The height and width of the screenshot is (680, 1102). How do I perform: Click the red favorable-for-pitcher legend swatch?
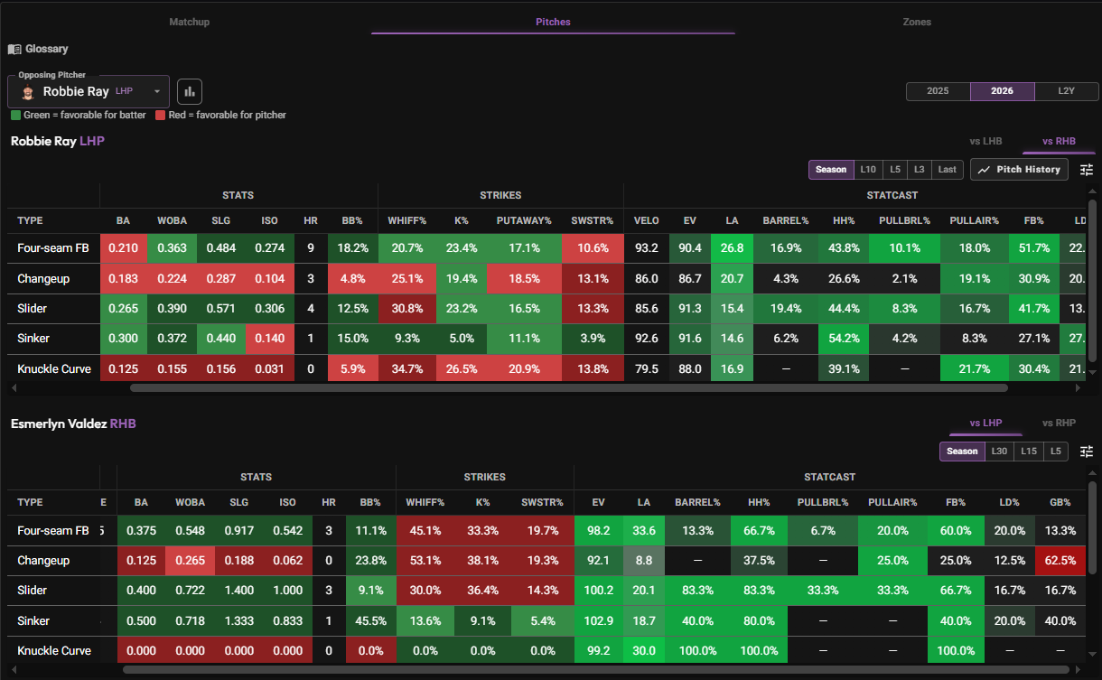(160, 116)
